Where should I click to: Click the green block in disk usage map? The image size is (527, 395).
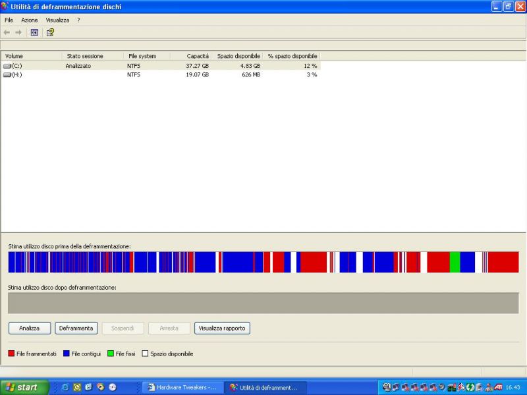click(x=455, y=262)
